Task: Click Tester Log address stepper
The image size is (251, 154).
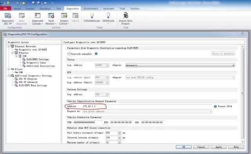Action: pyautogui.click(x=107, y=65)
